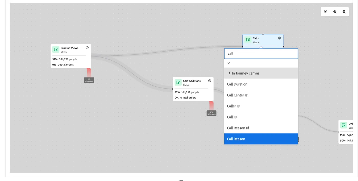Viewport: 358px width, 181px height.
Task: Select Call Duration from the list
Action: pyautogui.click(x=261, y=84)
